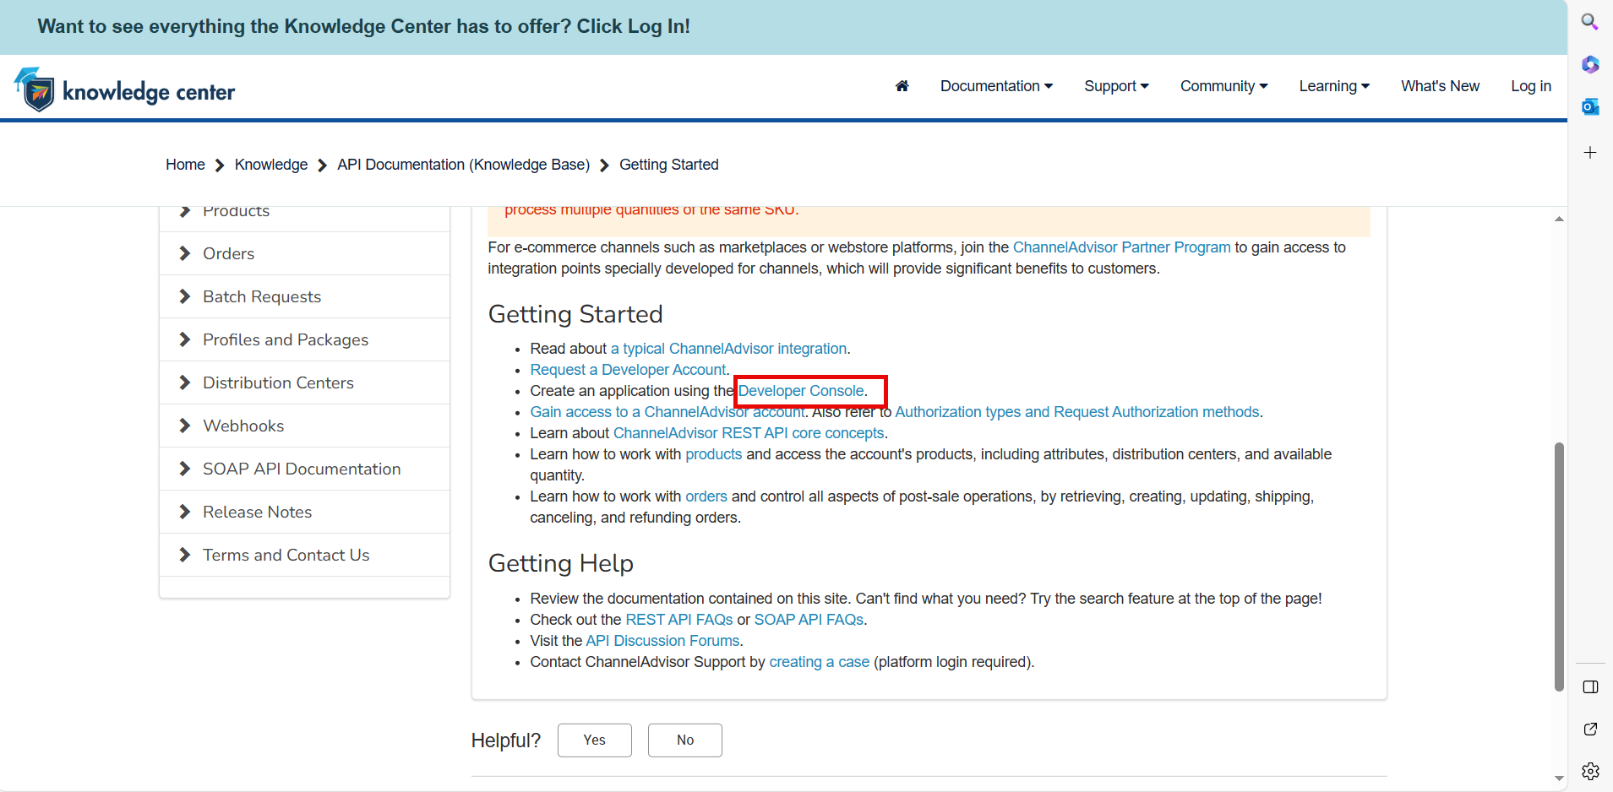Open the Support dropdown menu
Viewport: 1613px width, 792px height.
pos(1116,86)
